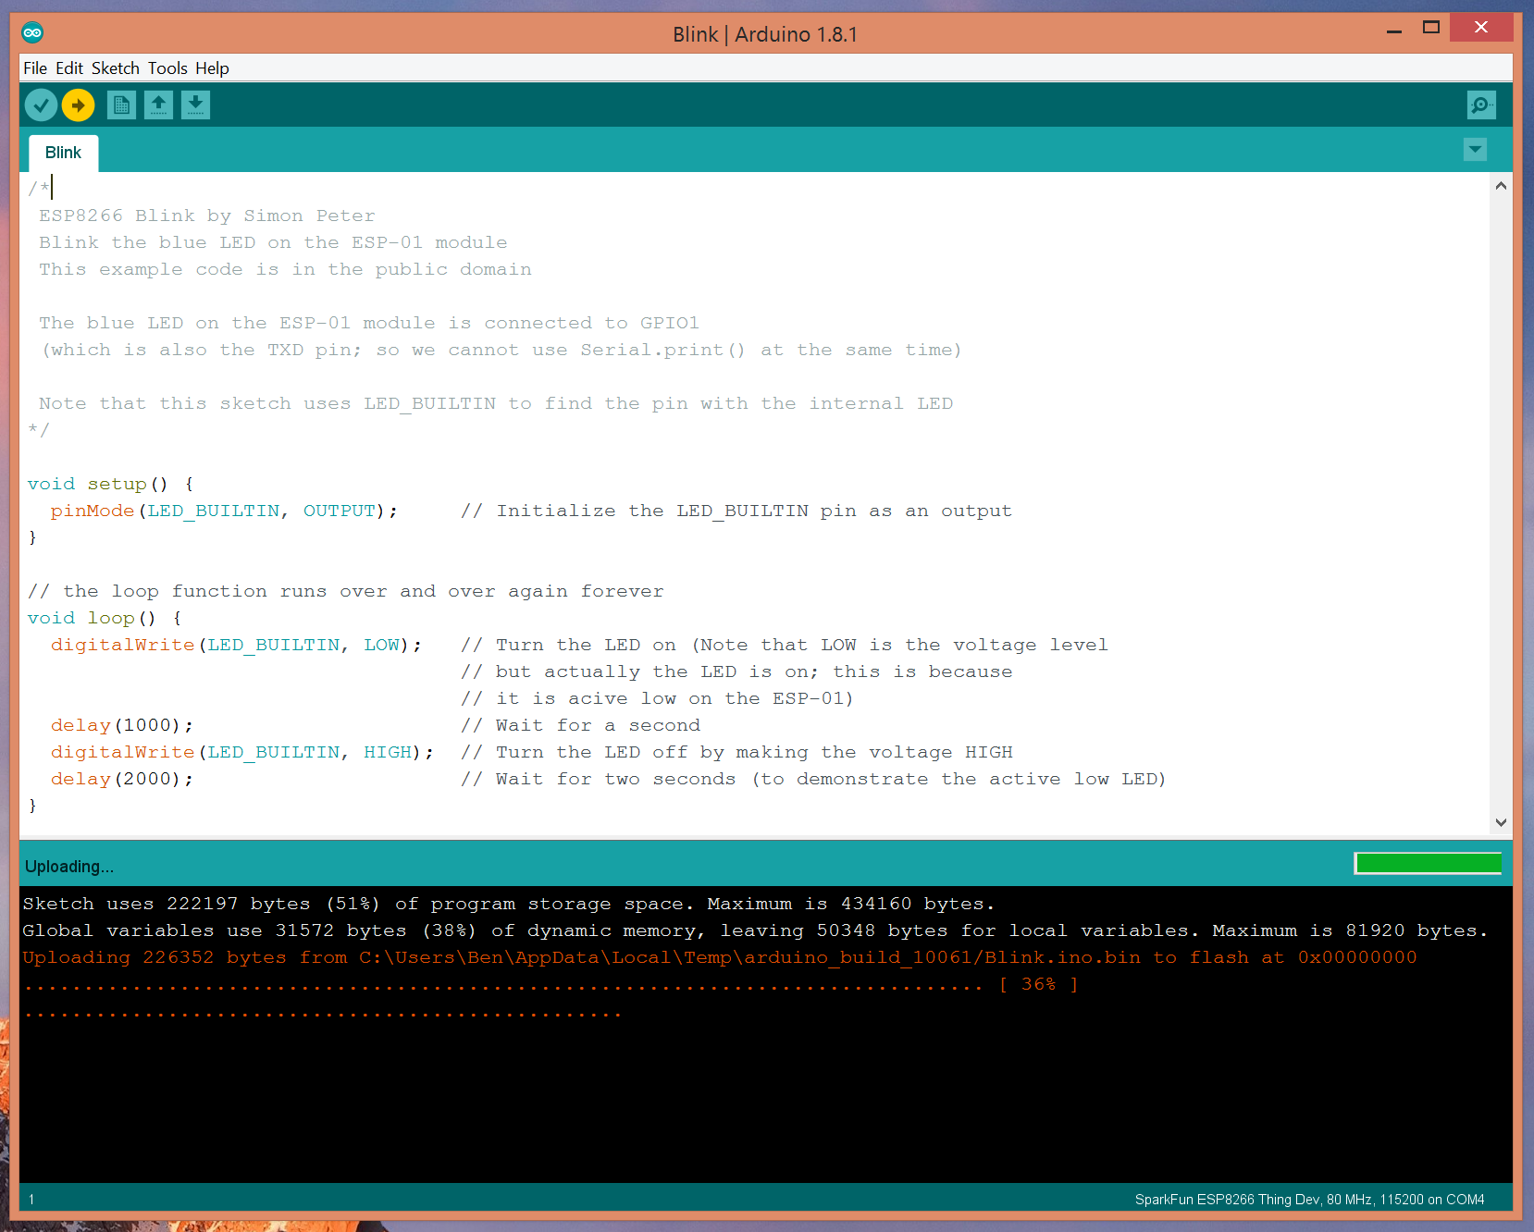This screenshot has width=1534, height=1232.
Task: Click the 'ESP8266 Blink by Simon Peter' comment
Action: pos(207,216)
